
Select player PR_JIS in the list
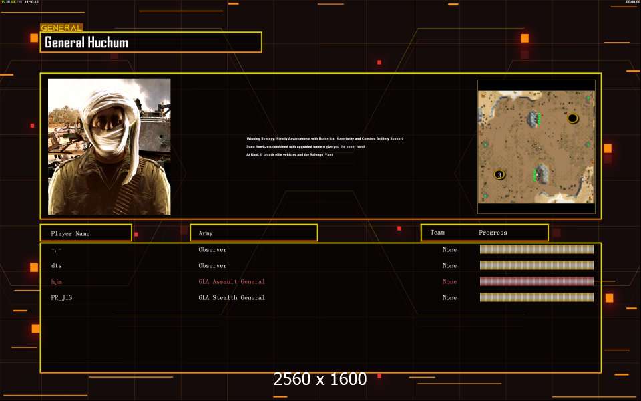[61, 298]
